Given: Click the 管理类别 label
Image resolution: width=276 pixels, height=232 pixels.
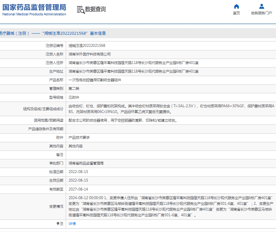Looking at the screenshot, I should [x=56, y=89].
